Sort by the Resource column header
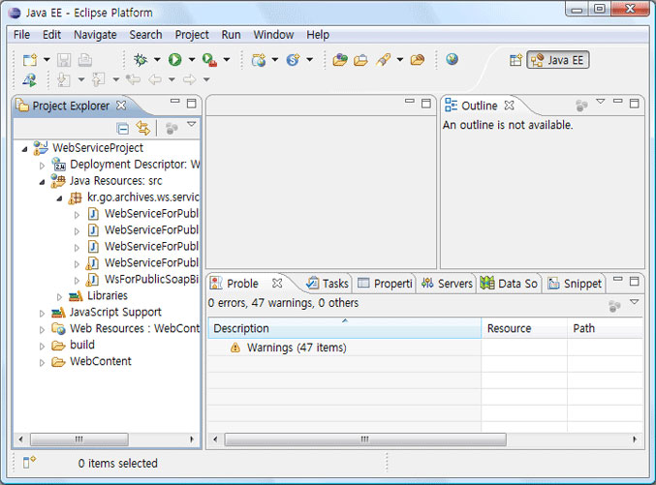This screenshot has width=656, height=485. [524, 328]
